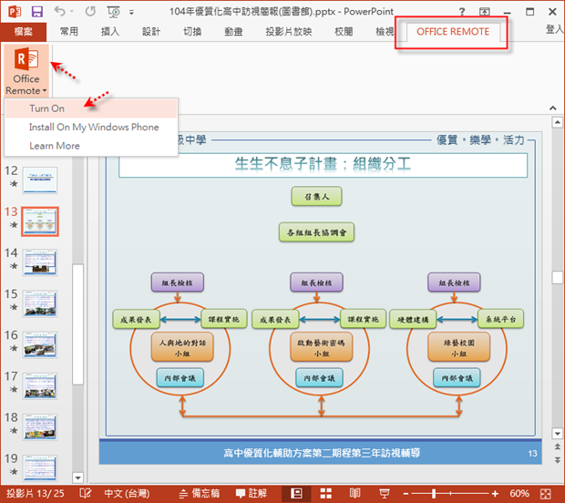Select slide 15 thumbnail
565x503 pixels.
(x=40, y=303)
